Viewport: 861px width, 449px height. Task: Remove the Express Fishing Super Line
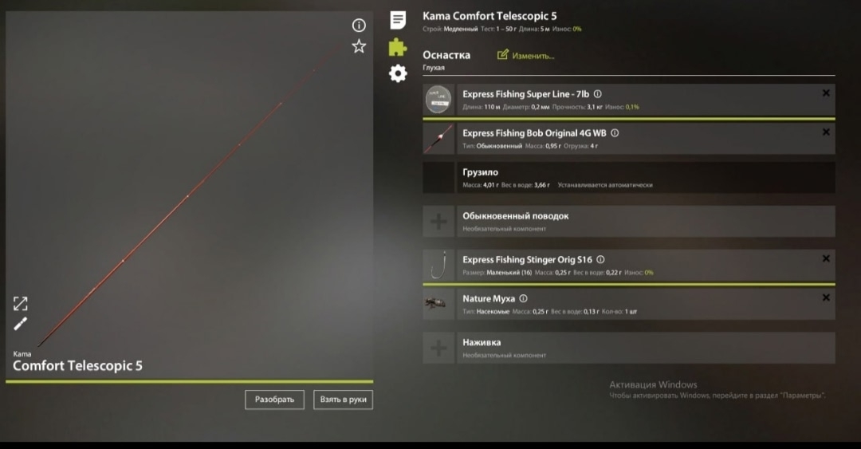[x=826, y=93]
